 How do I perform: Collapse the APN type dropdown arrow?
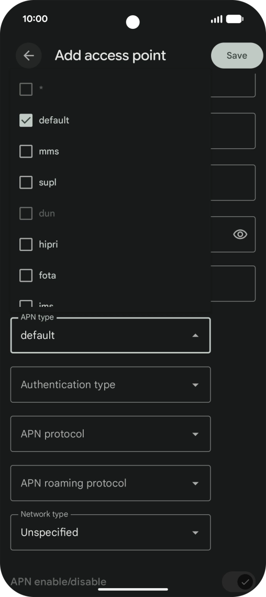coord(195,336)
